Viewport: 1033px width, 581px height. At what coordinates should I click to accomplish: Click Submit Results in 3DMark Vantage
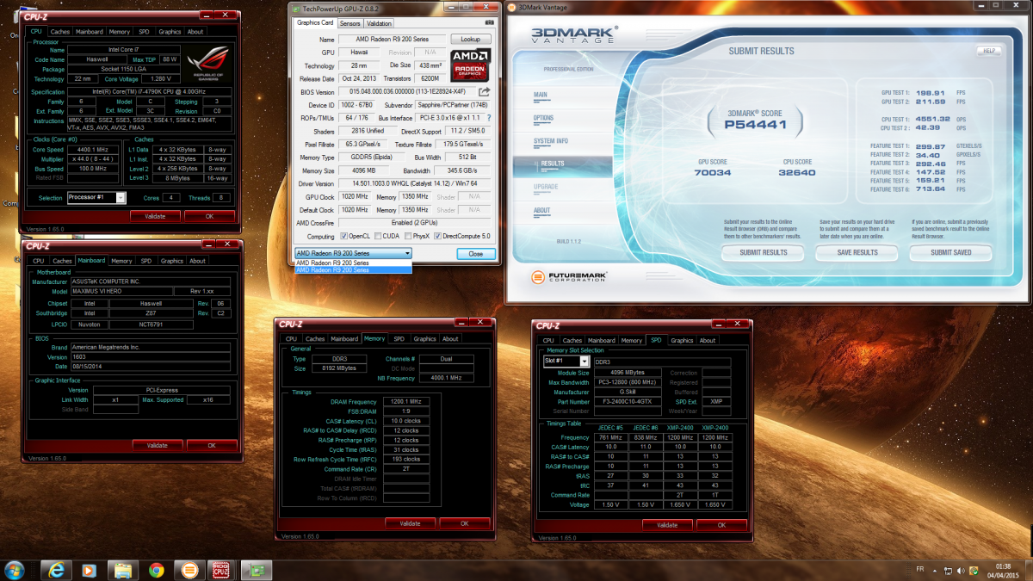[764, 252]
